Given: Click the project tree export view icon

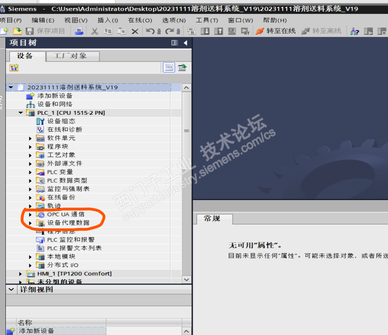Looking at the screenshot, I should 182,67.
